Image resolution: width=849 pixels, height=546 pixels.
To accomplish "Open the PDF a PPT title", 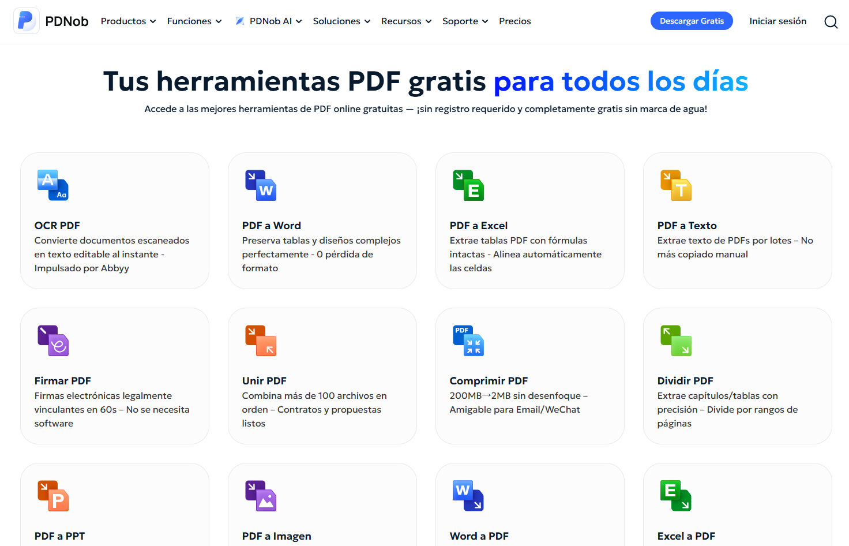I will click(x=59, y=536).
